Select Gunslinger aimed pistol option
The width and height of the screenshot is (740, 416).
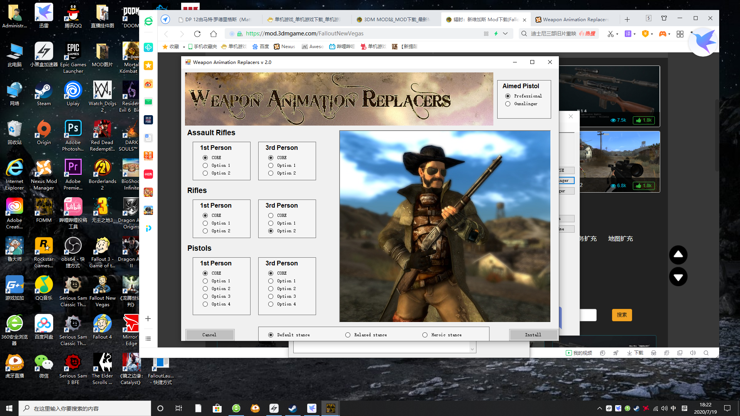click(x=508, y=104)
